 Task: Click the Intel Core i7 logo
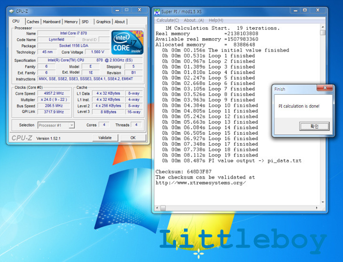coord(127,42)
